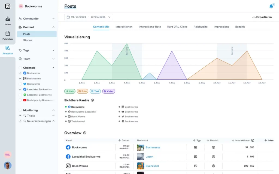The image size is (279, 174).
Task: Collapse the Neuerscheinungen chevron
Action: [53, 121]
